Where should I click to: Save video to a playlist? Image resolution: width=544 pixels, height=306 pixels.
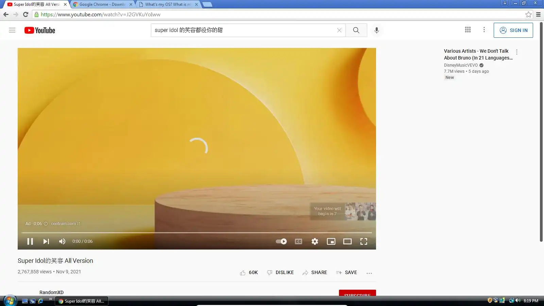[346, 273]
